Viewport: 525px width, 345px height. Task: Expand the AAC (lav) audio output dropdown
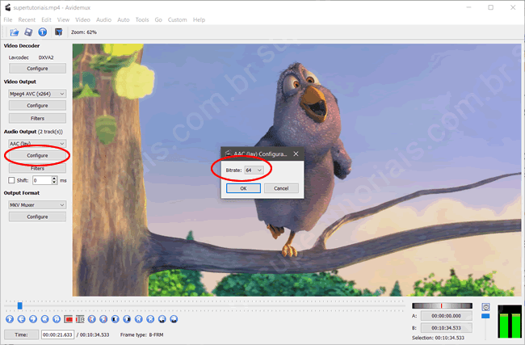click(37, 143)
